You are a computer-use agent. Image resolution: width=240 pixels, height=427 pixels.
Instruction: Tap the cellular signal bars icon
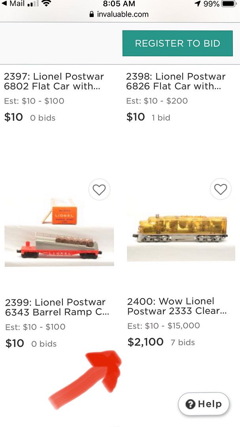33,4
